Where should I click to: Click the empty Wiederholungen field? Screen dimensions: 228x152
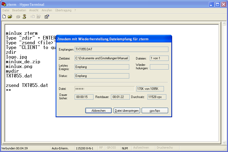click(159, 67)
